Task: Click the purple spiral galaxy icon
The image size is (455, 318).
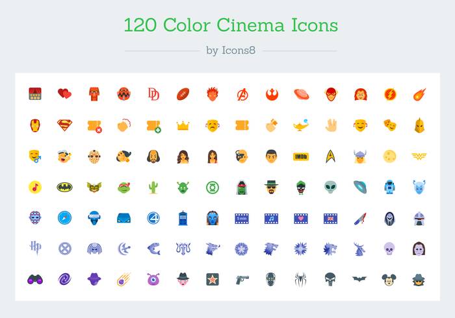Action: (64, 280)
